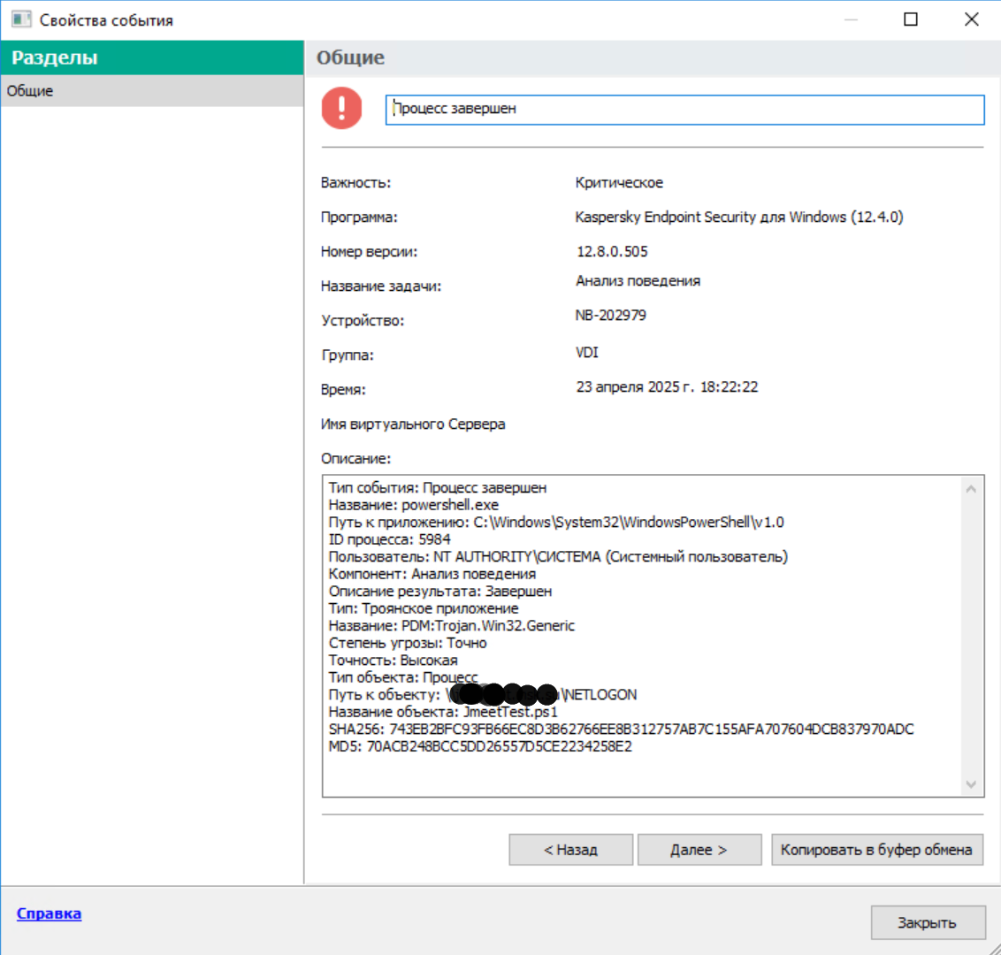Click the Процесс завершен event name field

tap(685, 109)
